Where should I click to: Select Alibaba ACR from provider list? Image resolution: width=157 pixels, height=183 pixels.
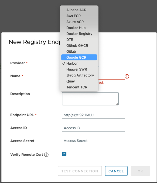point(79,10)
